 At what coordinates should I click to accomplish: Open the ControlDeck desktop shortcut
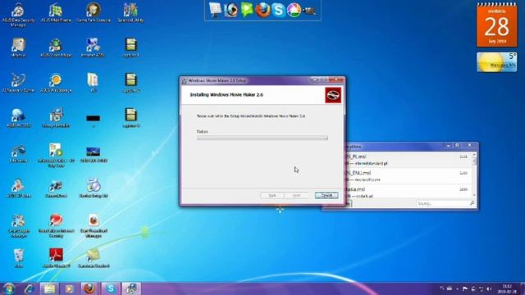pyautogui.click(x=56, y=188)
